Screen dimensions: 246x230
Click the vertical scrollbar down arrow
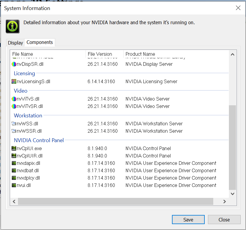point(232,194)
